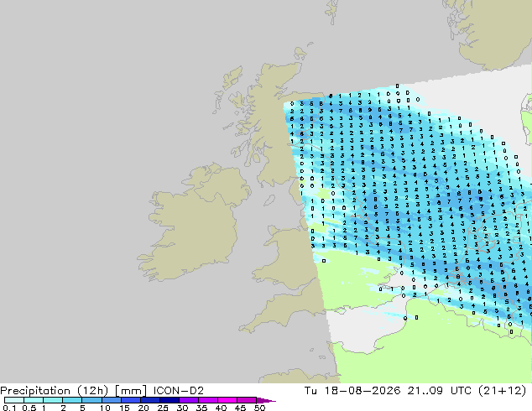
Task: Click the '35' legend value
Action: (201, 408)
